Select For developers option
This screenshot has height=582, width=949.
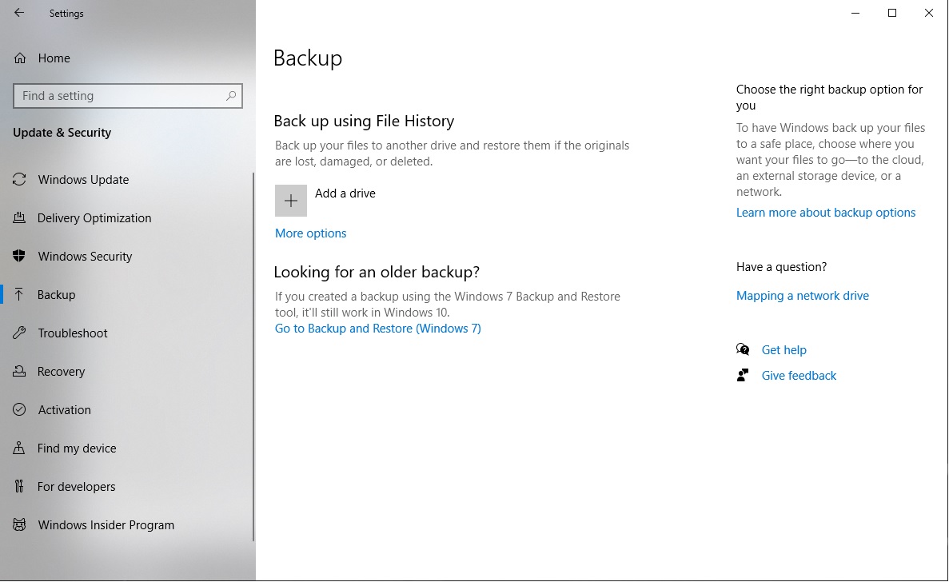coord(76,486)
